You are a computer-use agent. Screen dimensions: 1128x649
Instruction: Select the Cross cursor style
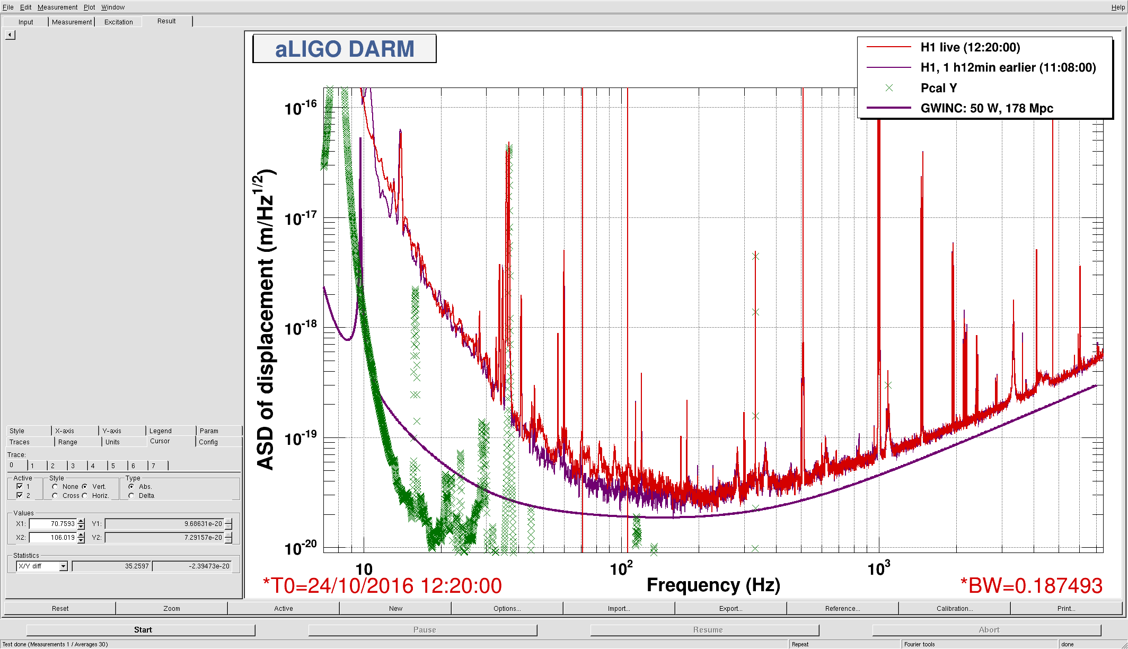tap(55, 496)
